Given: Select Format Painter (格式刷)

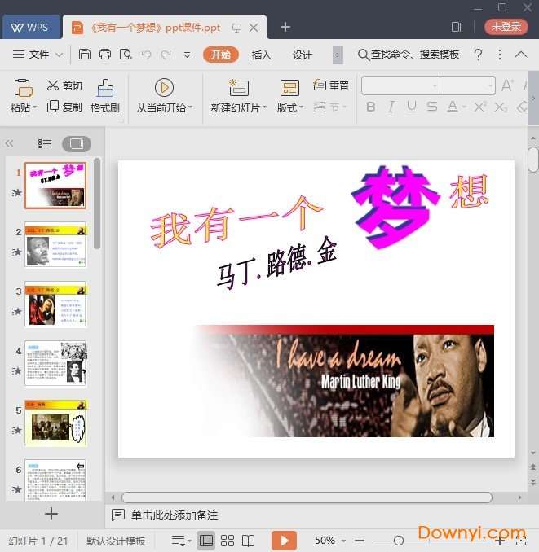Looking at the screenshot, I should 105,96.
